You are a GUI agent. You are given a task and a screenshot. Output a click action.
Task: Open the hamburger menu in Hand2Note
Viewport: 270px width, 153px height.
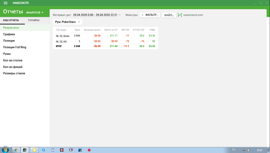coord(5,3)
